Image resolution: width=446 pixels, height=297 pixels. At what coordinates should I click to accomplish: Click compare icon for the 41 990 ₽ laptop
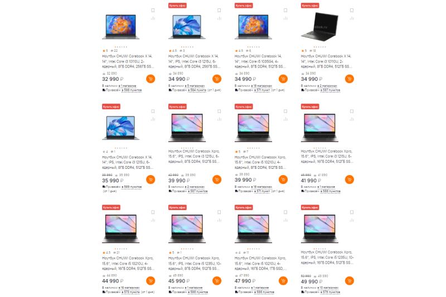[352, 119]
